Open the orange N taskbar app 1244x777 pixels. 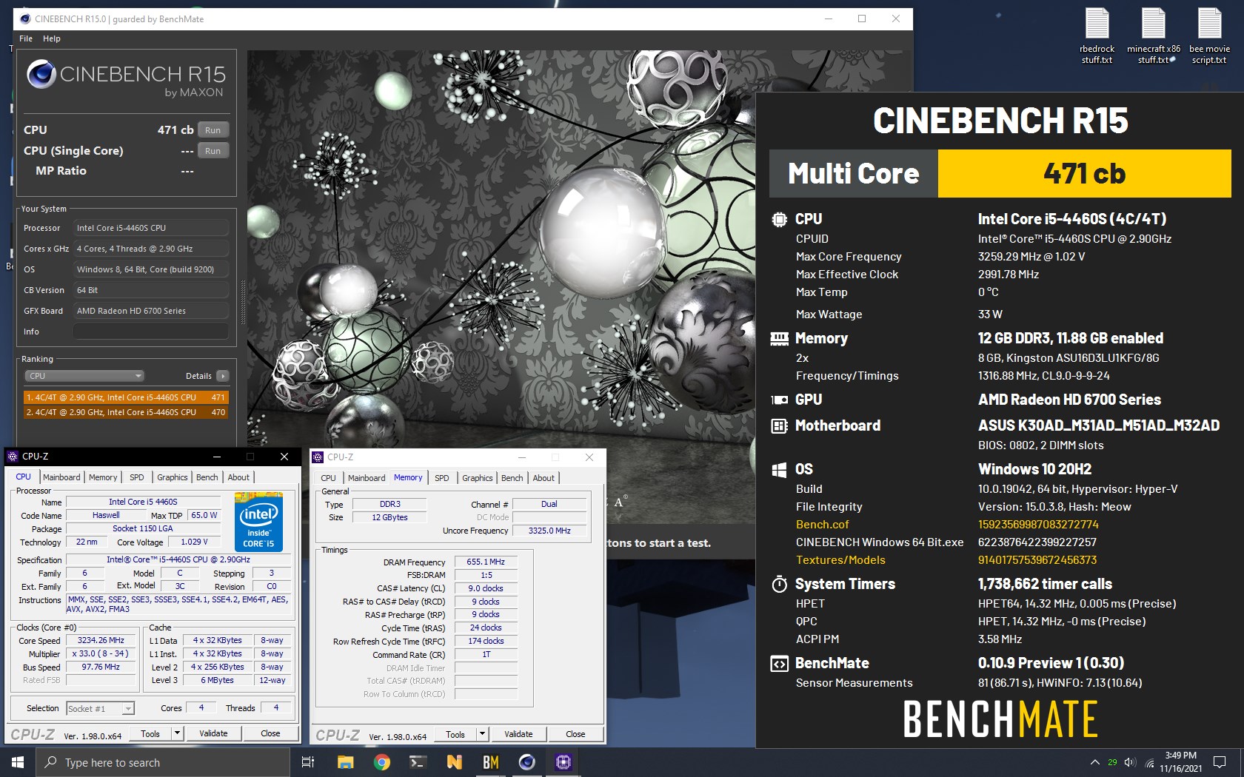(x=455, y=762)
